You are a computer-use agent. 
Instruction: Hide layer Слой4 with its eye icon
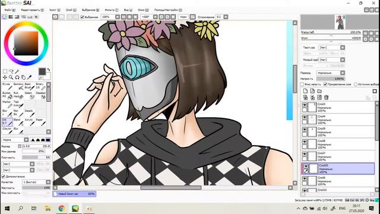point(305,117)
